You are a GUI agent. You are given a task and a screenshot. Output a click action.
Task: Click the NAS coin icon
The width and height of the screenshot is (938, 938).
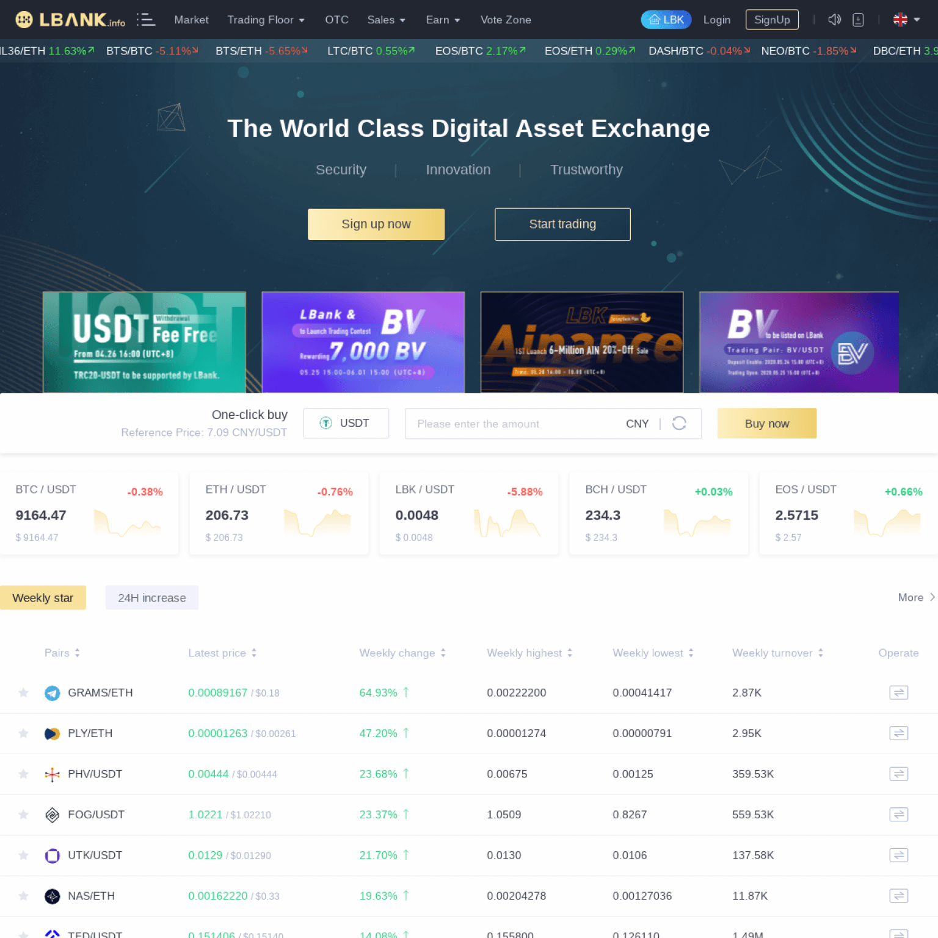coord(53,896)
